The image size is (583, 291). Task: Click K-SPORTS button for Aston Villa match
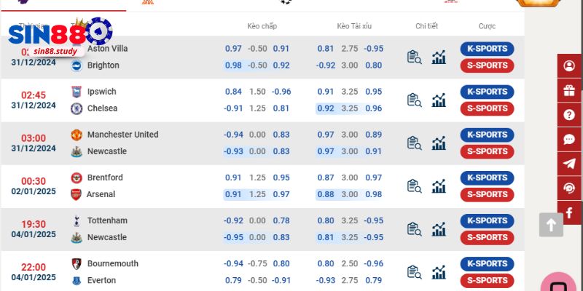pyautogui.click(x=487, y=49)
